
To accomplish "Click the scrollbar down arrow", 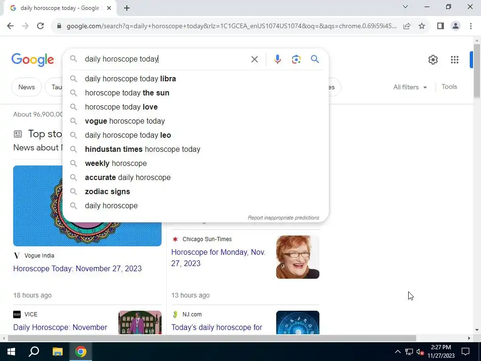I will tap(477, 330).
